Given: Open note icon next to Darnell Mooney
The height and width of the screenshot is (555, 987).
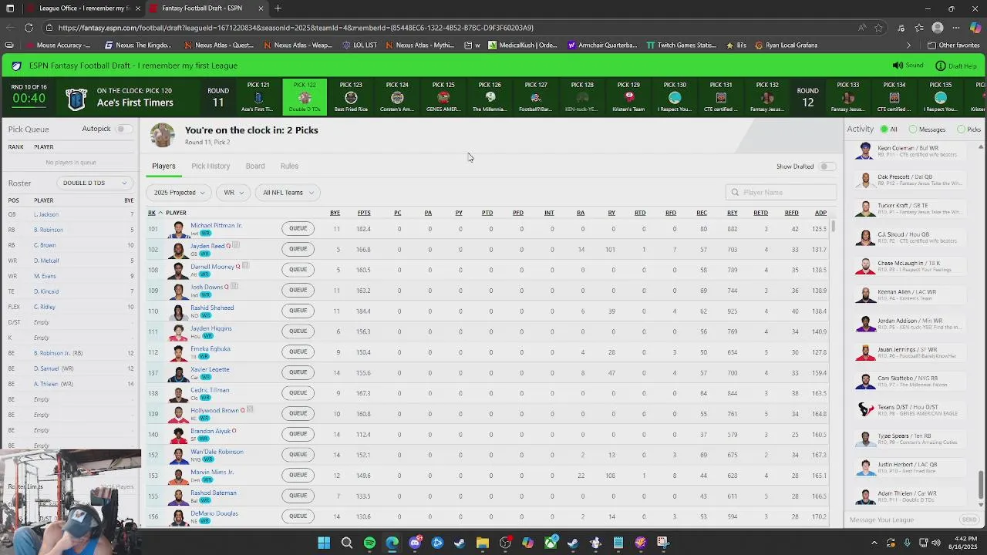Looking at the screenshot, I should [x=245, y=266].
